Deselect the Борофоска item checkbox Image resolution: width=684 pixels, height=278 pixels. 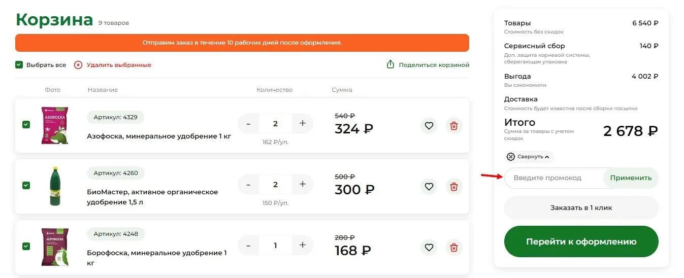tap(26, 247)
